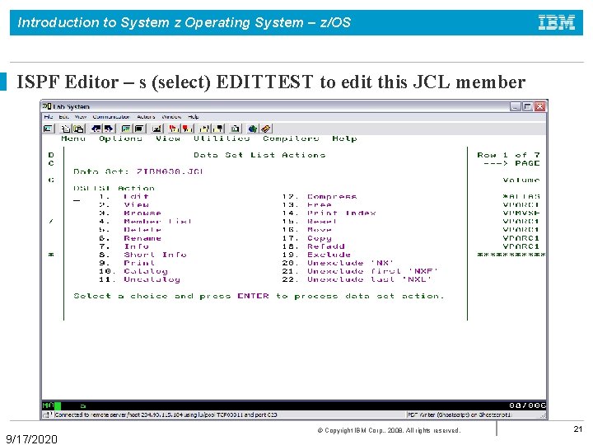Select ISPF action bar Menu item
Image resolution: width=593 pixels, height=445 pixels.
click(x=73, y=138)
